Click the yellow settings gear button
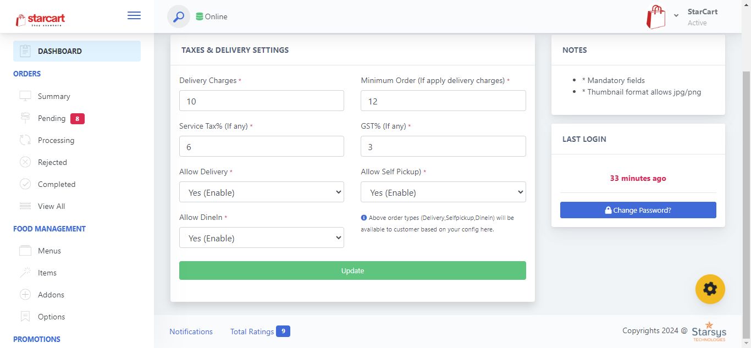Screen dimensions: 751x348 pyautogui.click(x=710, y=289)
